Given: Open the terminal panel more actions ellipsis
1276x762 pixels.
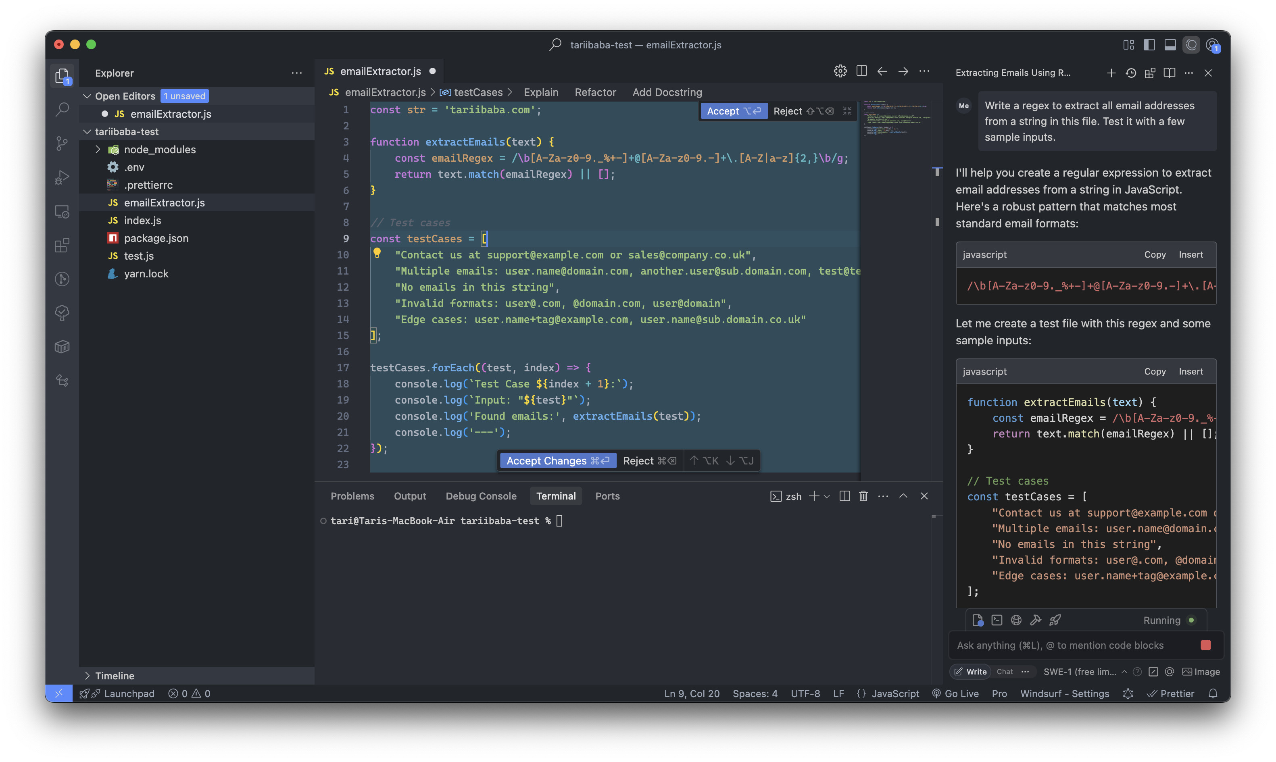Looking at the screenshot, I should (883, 496).
